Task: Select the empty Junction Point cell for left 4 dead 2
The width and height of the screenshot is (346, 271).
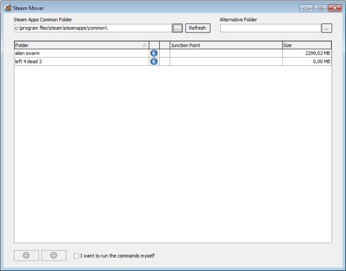Action: tap(226, 61)
